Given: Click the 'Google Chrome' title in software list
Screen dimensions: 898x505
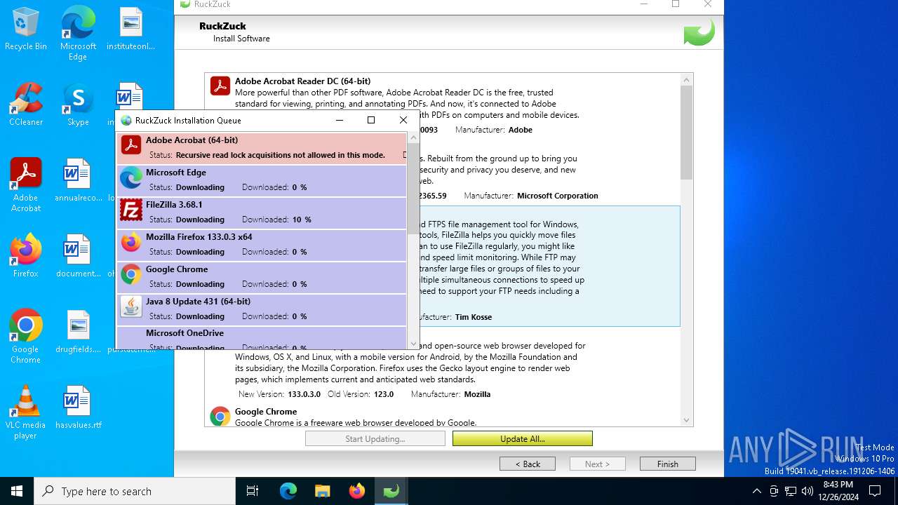Looking at the screenshot, I should pos(266,412).
